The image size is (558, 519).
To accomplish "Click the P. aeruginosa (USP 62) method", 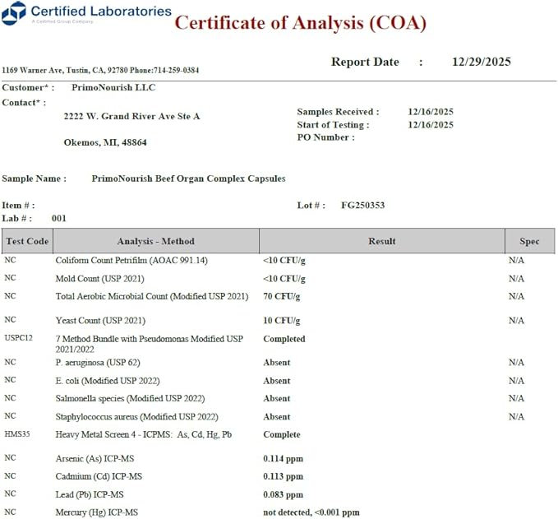I will 98,363.
